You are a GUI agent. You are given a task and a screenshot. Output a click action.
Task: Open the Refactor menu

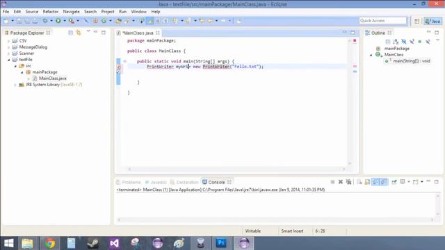tap(51, 12)
